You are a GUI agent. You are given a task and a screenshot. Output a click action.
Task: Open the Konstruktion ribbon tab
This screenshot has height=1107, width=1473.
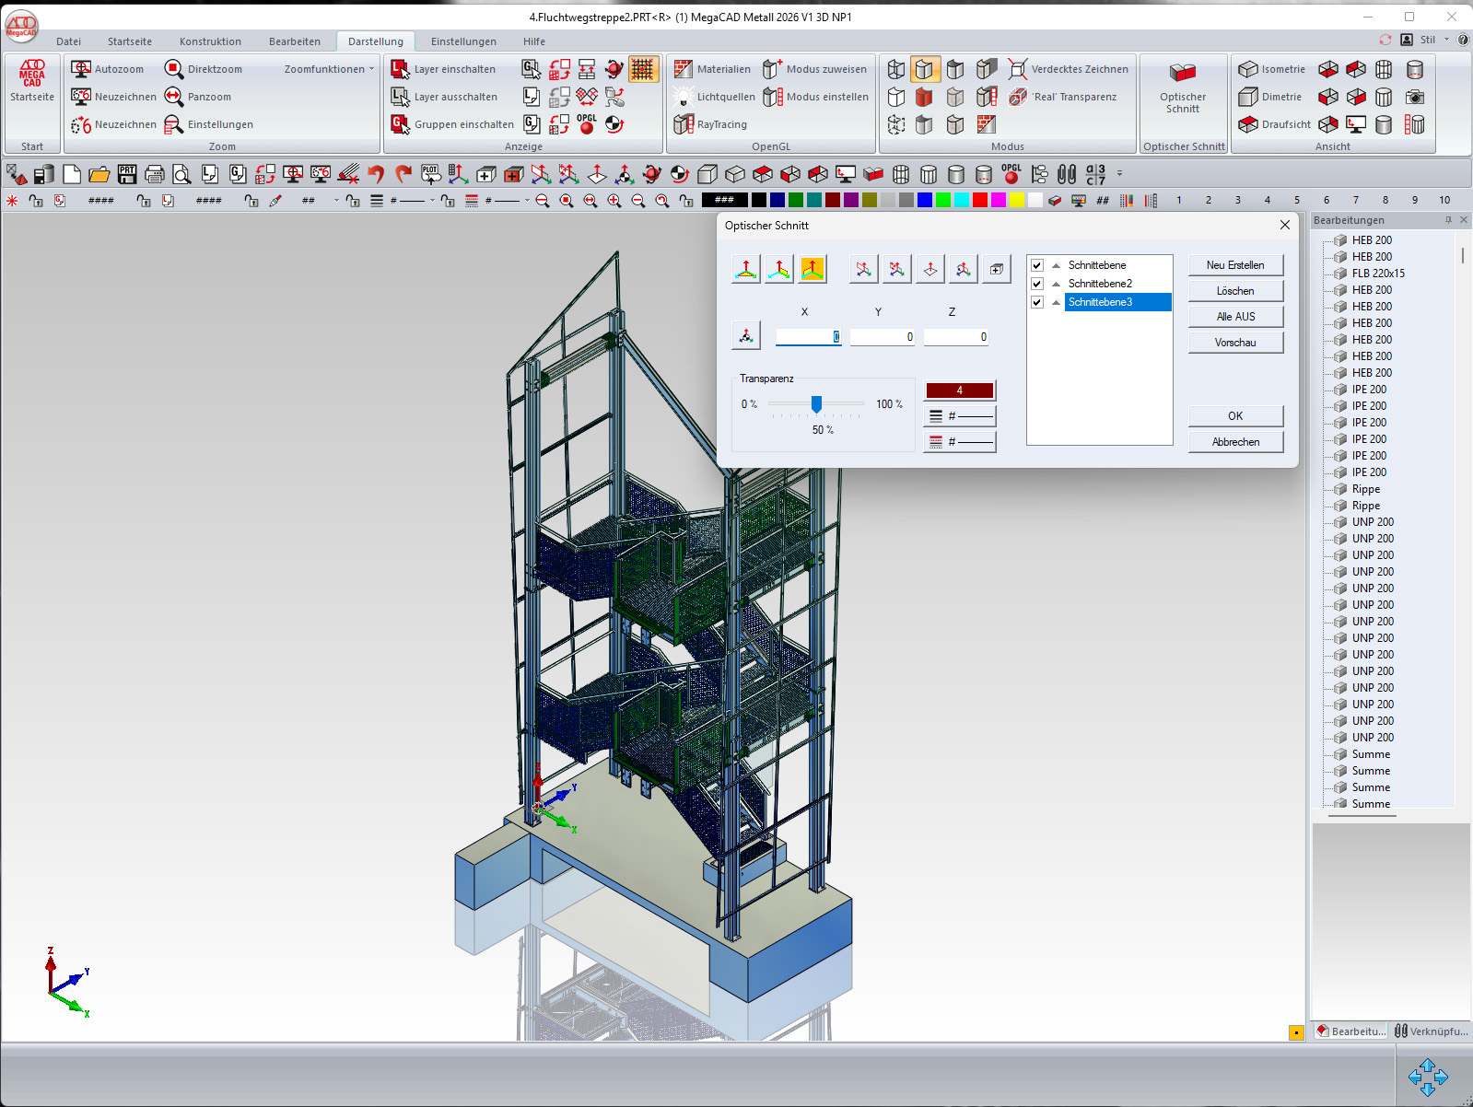coord(210,41)
